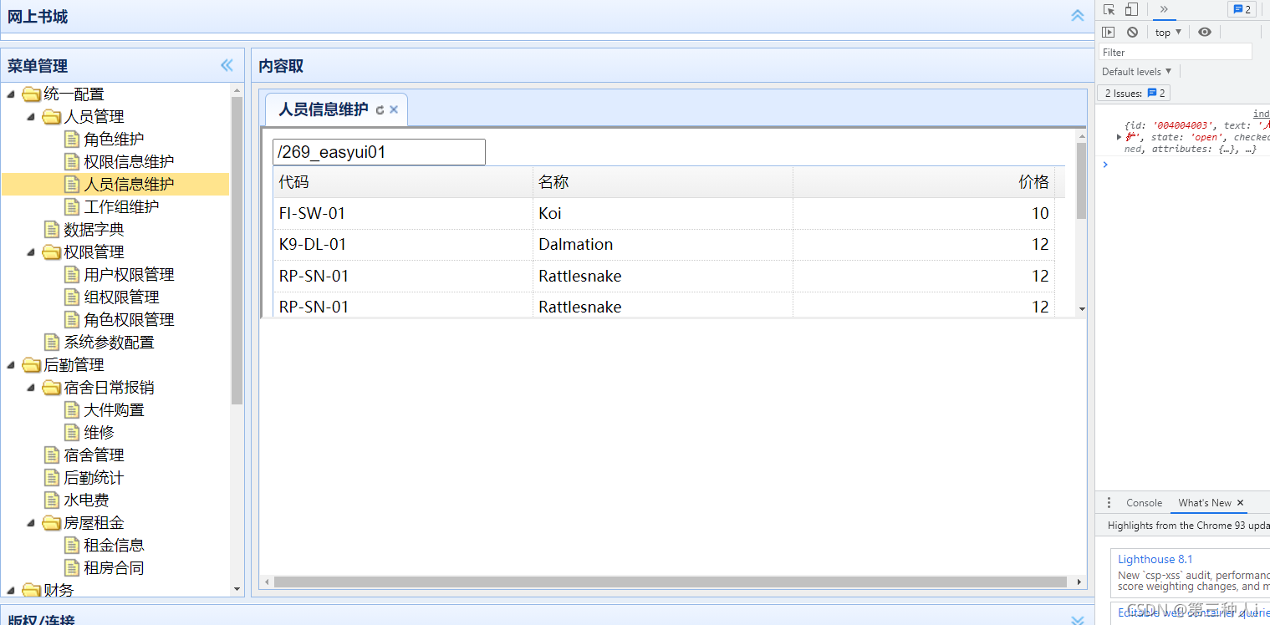Screen dimensions: 1270x625
Task: Open the Lighthouse 8.1 link
Action: 1155,559
